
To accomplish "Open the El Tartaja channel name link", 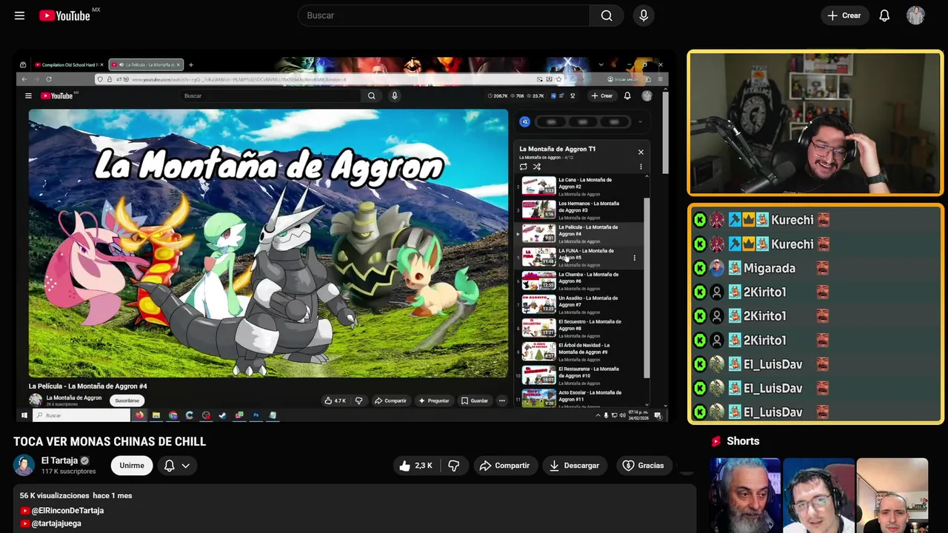I will 59,460.
